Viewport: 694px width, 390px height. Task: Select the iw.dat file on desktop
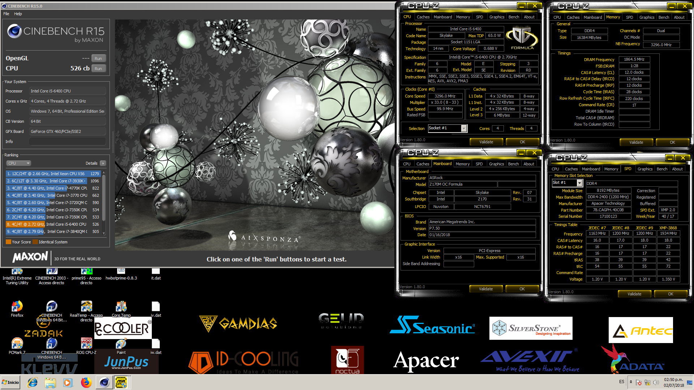(156, 346)
